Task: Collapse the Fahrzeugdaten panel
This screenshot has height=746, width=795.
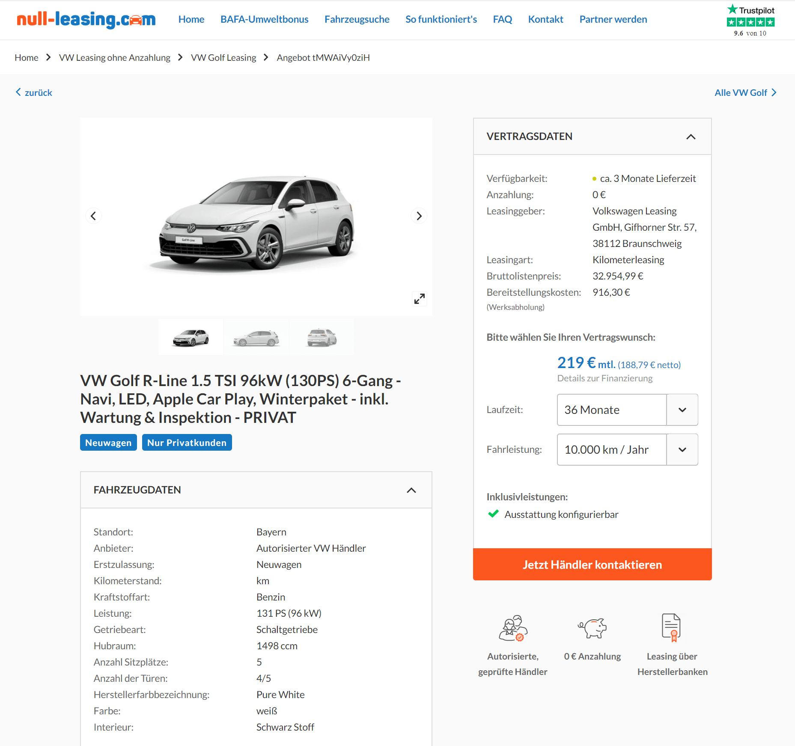Action: (x=411, y=490)
